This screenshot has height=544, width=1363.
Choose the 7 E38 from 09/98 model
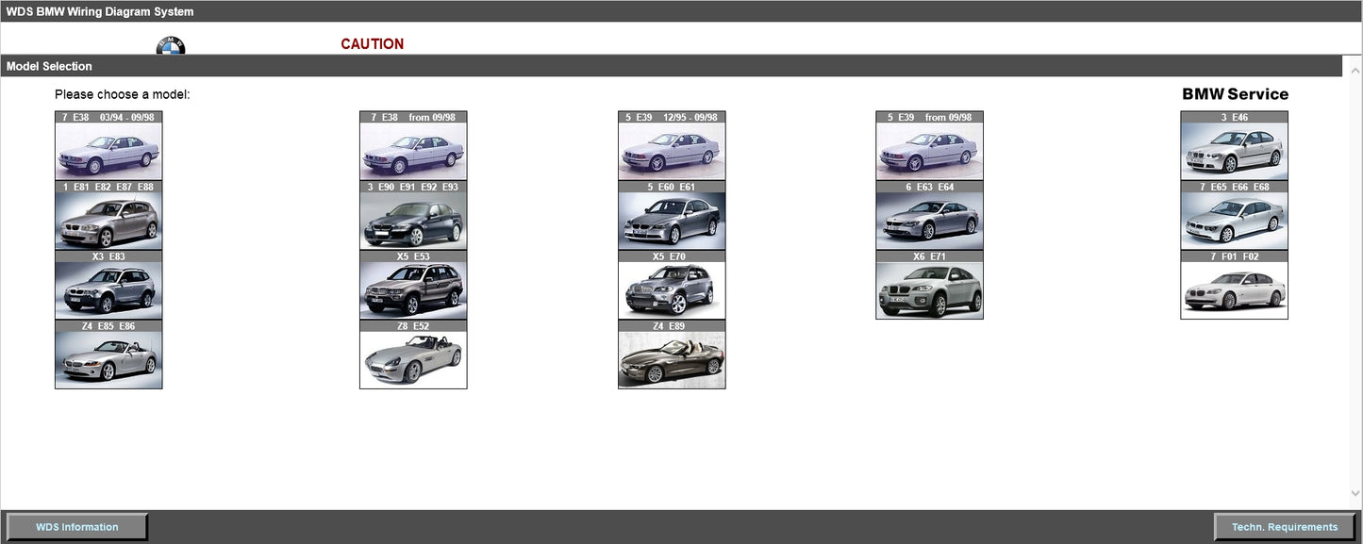tap(413, 151)
